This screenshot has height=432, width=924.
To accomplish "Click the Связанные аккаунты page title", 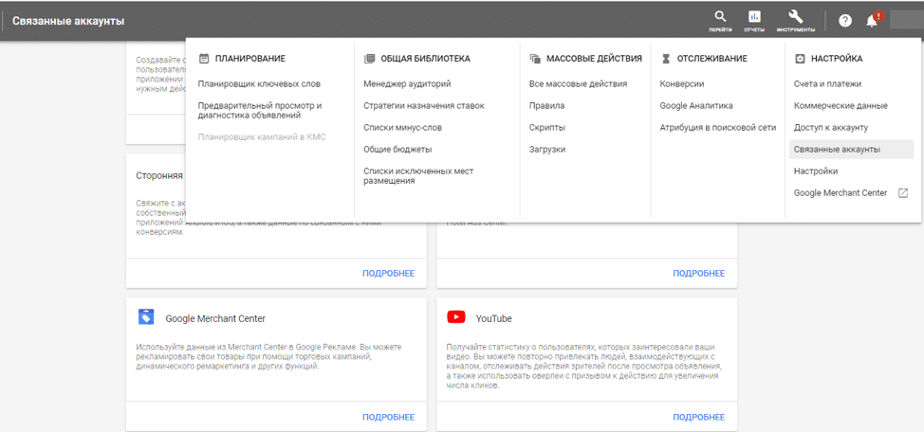I will coord(68,21).
